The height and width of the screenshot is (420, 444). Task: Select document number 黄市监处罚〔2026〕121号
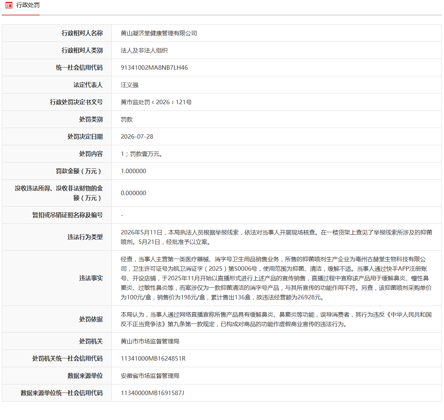[x=156, y=102]
